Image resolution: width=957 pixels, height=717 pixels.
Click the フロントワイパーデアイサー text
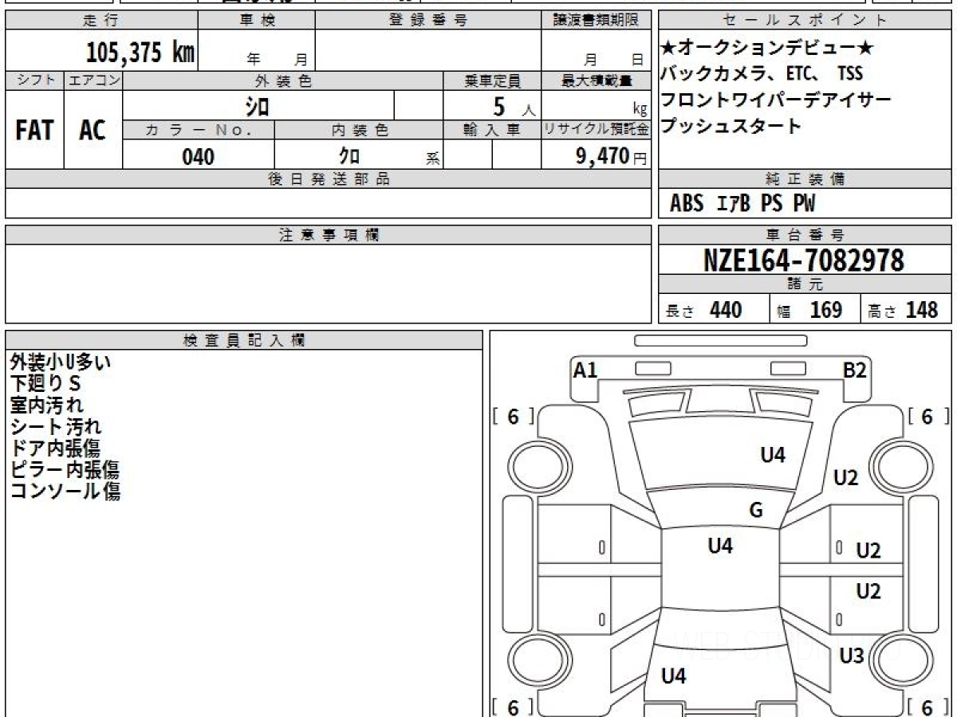pyautogui.click(x=776, y=100)
